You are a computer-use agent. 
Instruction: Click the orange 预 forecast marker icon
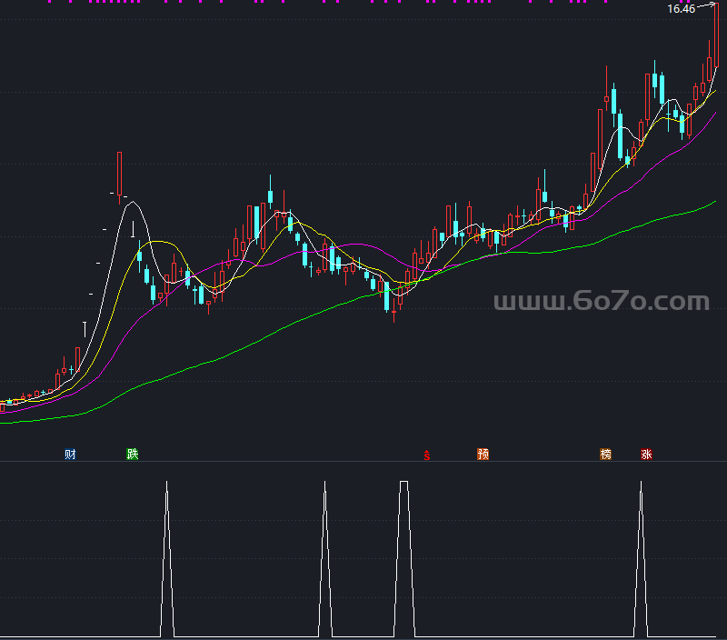click(483, 454)
